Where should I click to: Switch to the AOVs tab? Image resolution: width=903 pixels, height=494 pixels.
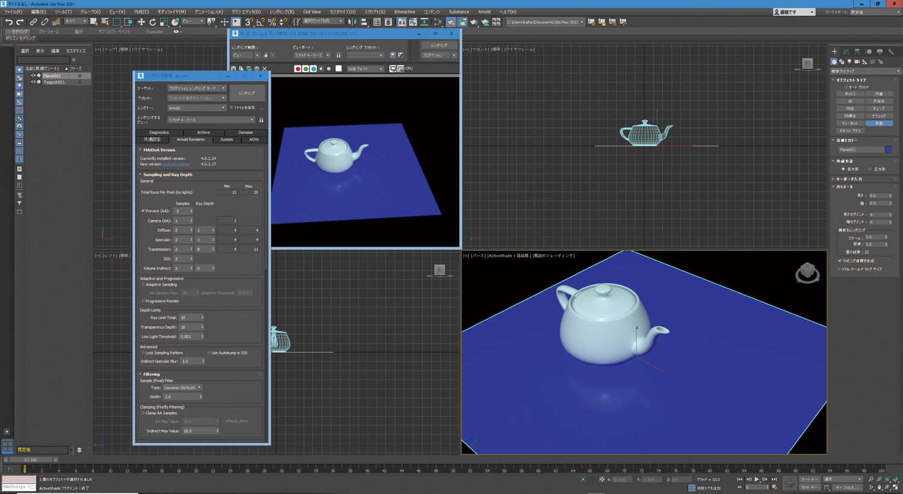[253, 139]
